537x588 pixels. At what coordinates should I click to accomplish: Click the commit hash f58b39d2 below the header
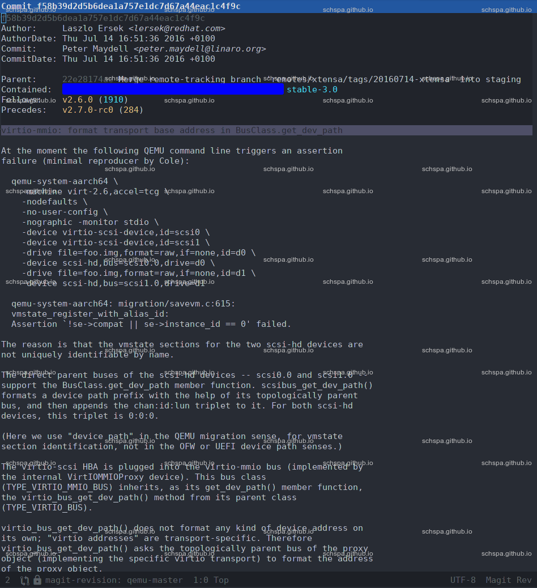coord(103,18)
